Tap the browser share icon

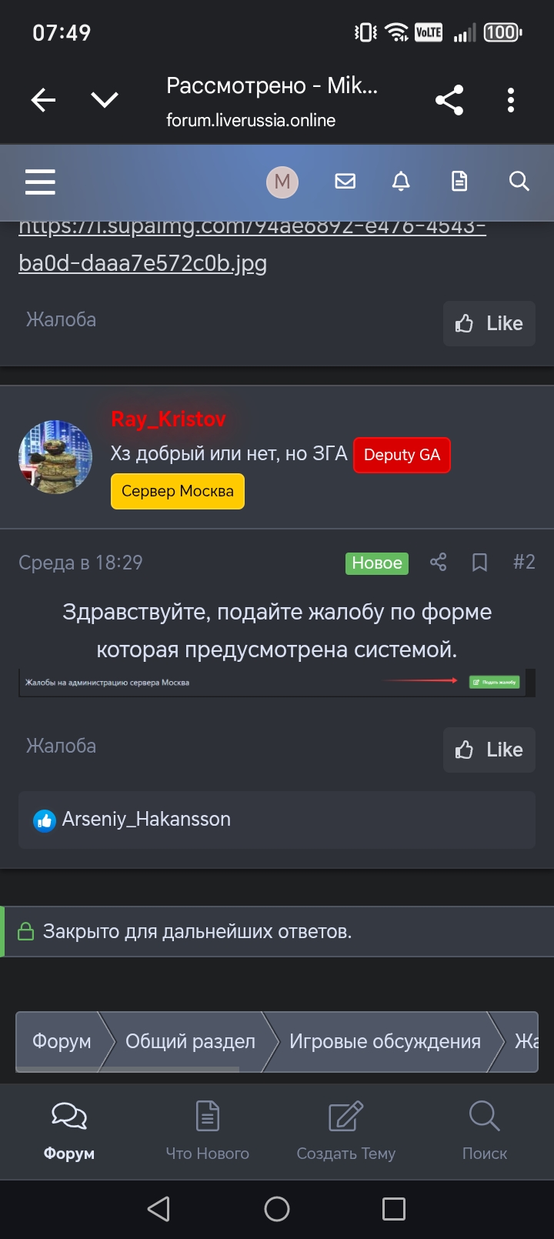click(449, 100)
